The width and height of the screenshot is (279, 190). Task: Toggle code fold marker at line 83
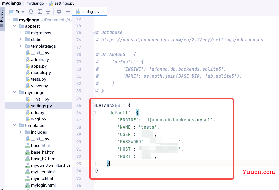94,91
